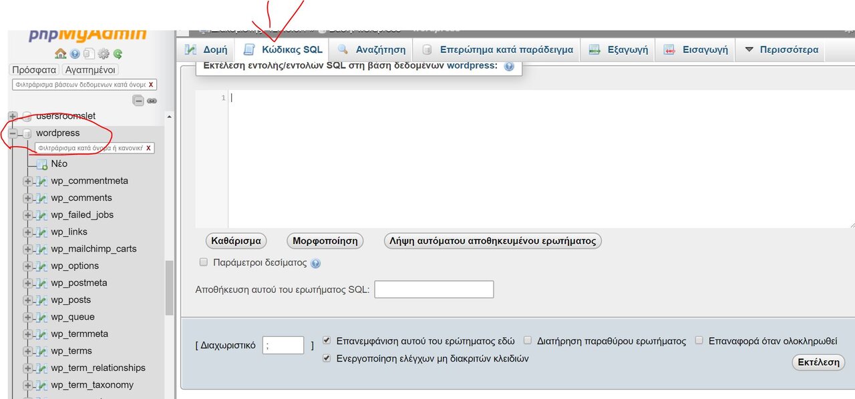The image size is (855, 399).
Task: Open help icon next to SQL query heading
Action: (509, 67)
